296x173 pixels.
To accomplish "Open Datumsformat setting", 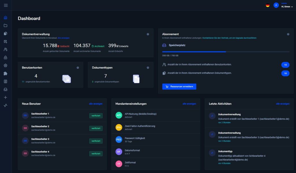I will click(132, 150).
